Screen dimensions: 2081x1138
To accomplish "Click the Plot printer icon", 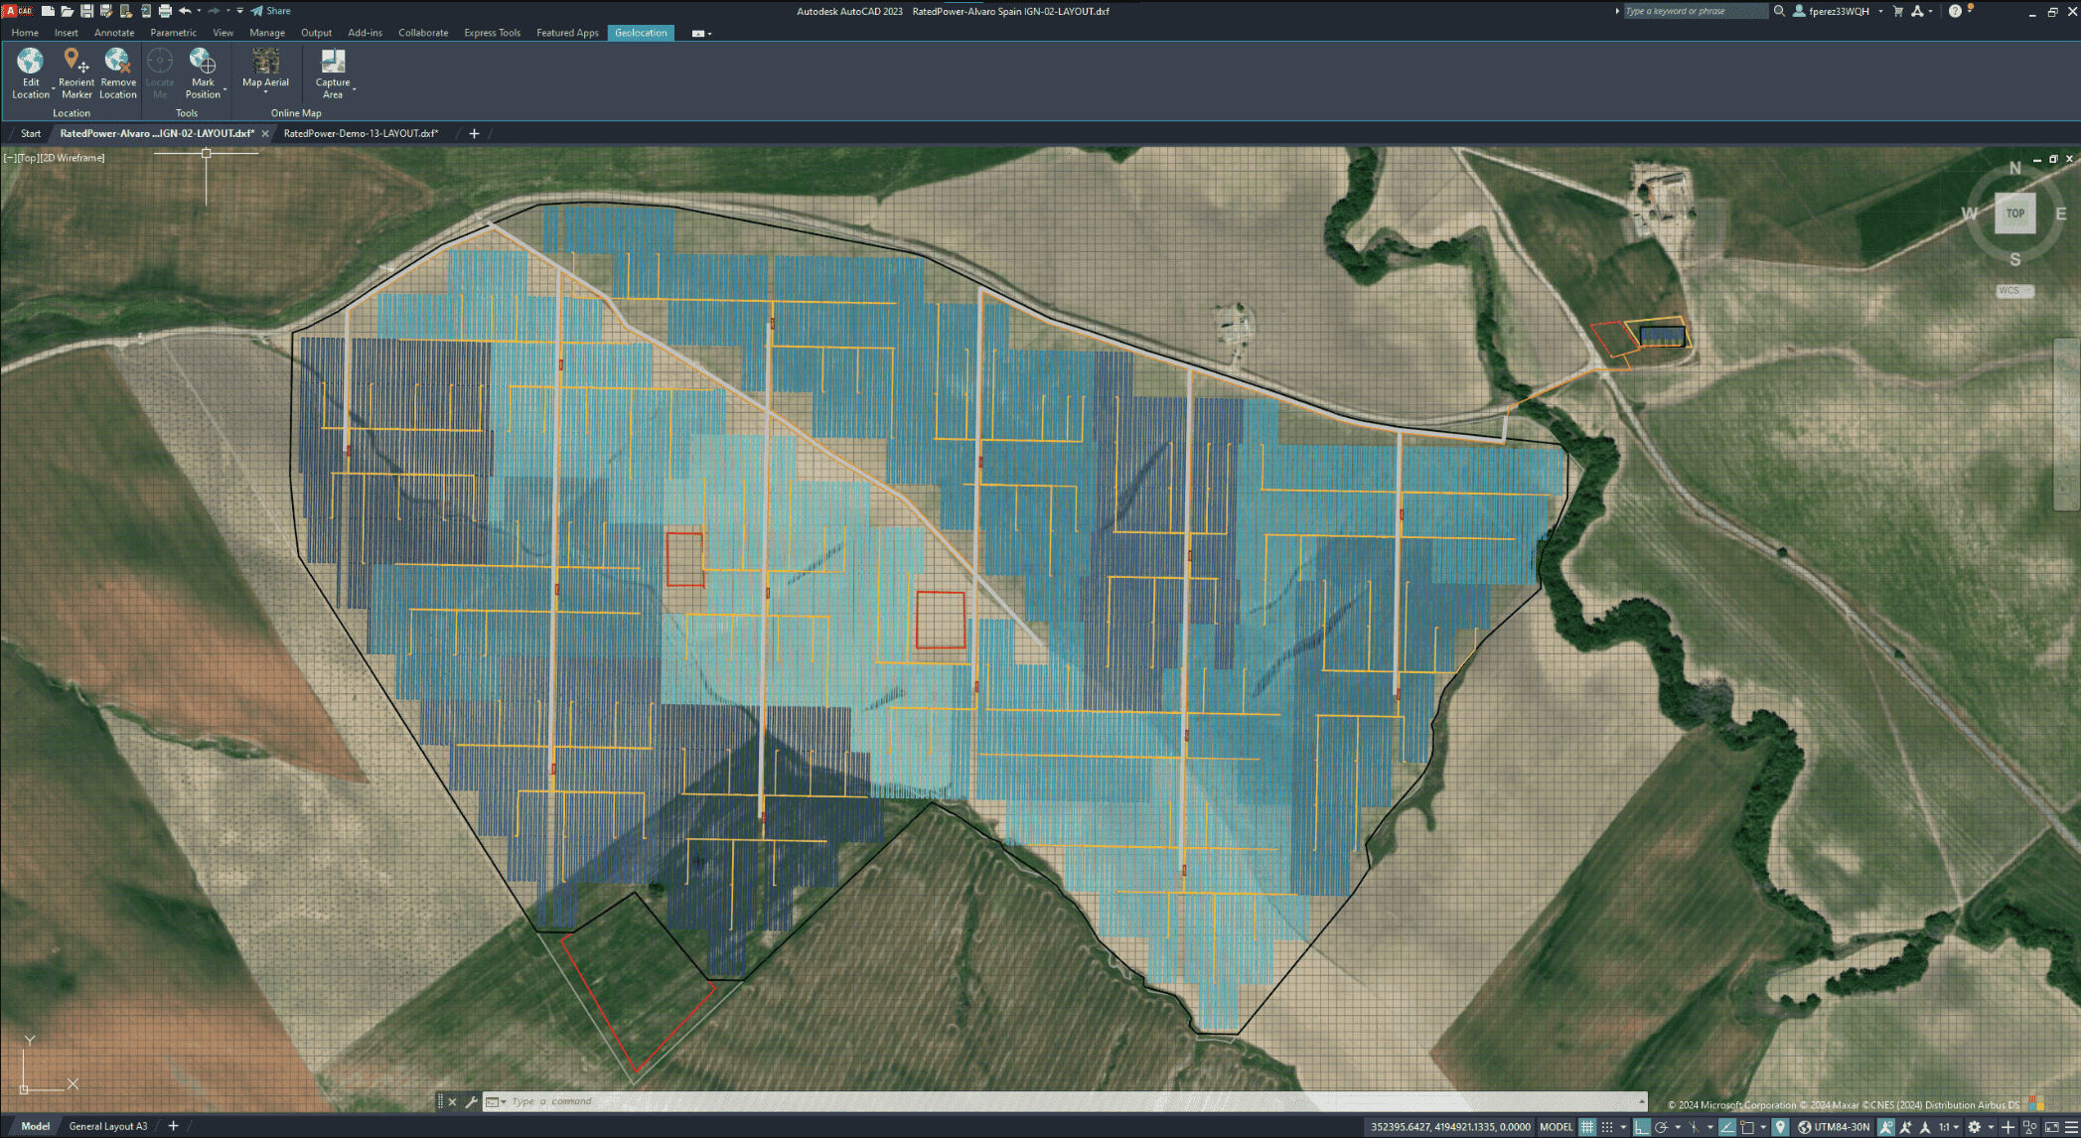I will tap(165, 11).
